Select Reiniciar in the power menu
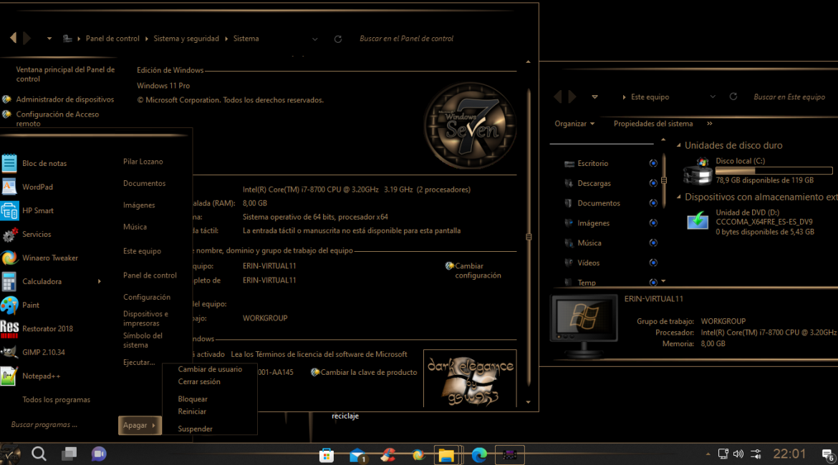Screen dimensions: 838x465 (x=192, y=412)
